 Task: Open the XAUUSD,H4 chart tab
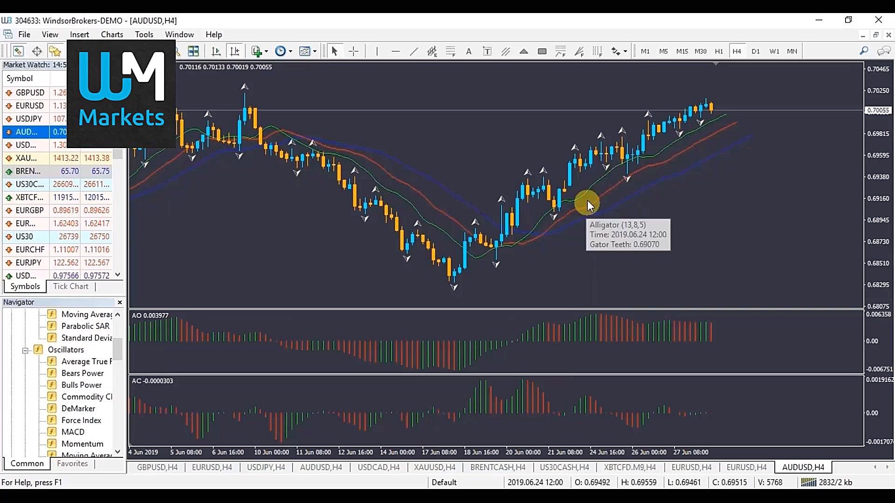pos(434,467)
